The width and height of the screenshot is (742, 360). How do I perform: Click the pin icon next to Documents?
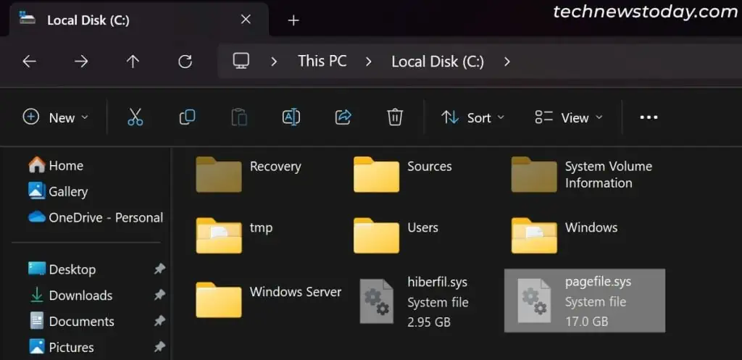tap(159, 321)
